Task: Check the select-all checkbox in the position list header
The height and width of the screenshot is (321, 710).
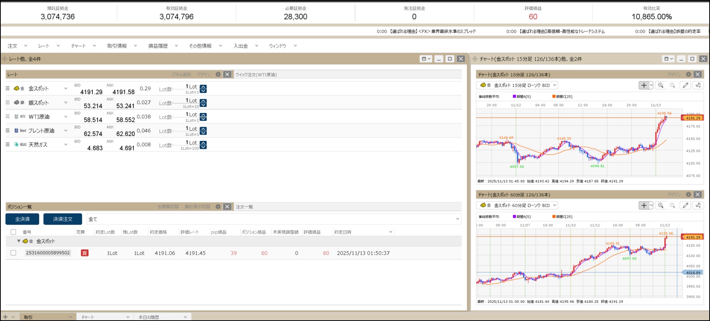Action: tap(13, 232)
